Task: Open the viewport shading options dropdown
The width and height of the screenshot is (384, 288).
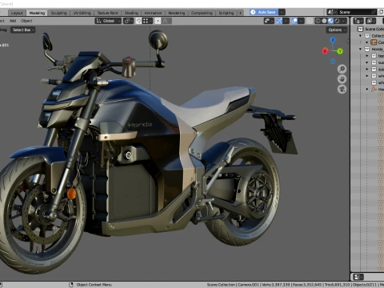Action: [x=344, y=21]
